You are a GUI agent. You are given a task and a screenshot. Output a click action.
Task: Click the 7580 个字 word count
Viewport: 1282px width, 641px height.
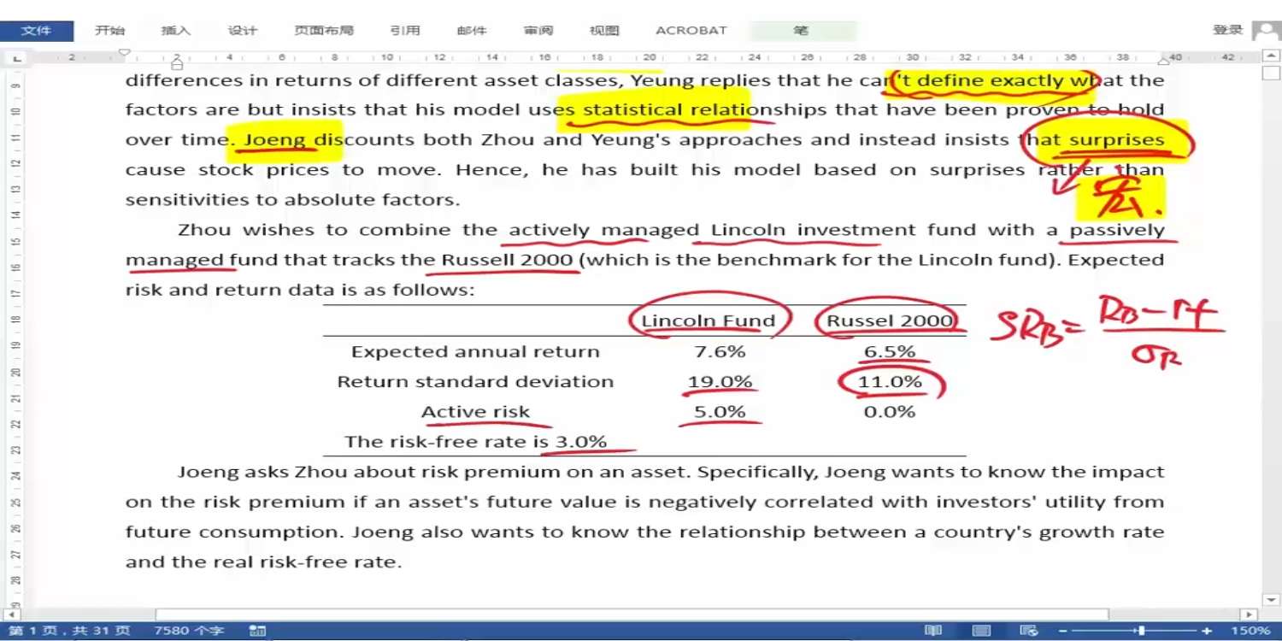click(x=189, y=631)
